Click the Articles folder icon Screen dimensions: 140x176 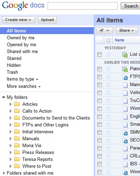tap(17, 104)
